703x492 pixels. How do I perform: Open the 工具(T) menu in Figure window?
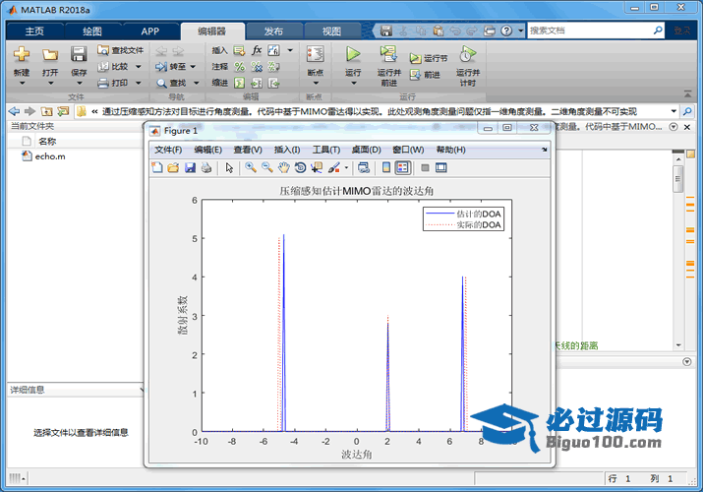[x=325, y=150]
